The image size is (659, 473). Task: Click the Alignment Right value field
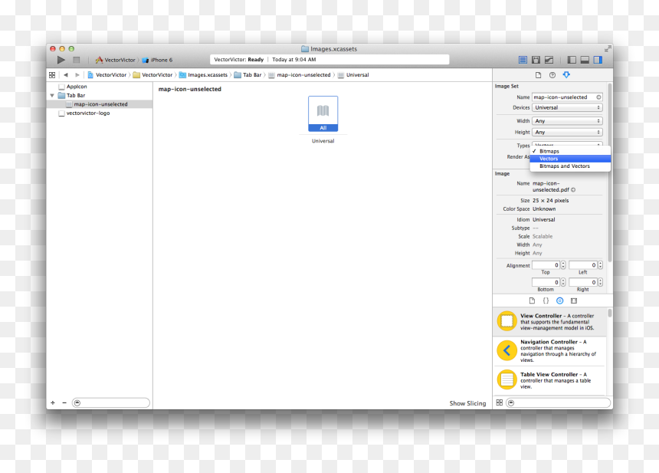tap(583, 283)
